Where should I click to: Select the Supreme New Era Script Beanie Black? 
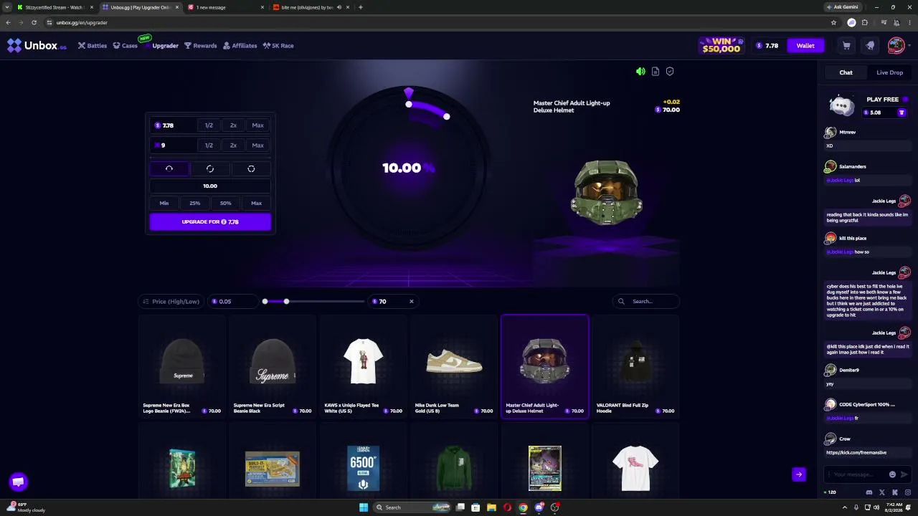[273, 367]
